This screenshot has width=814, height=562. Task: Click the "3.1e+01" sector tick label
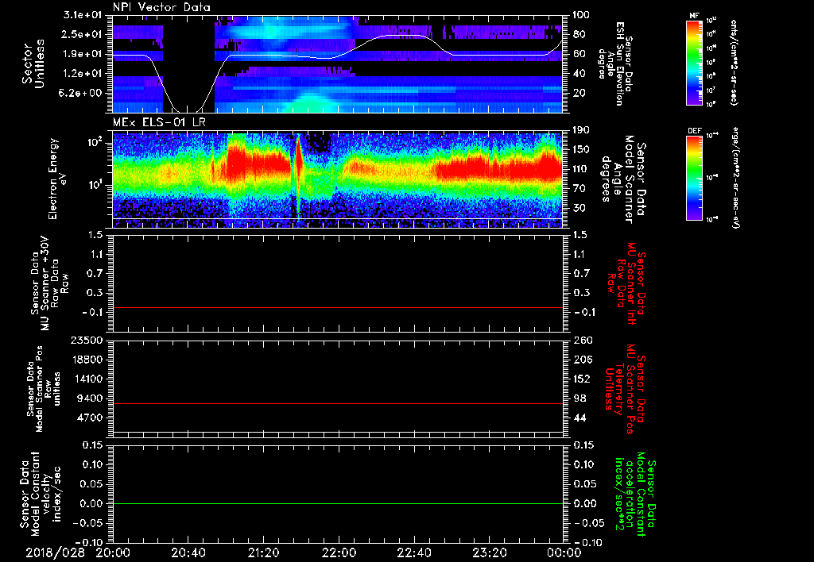coord(84,15)
